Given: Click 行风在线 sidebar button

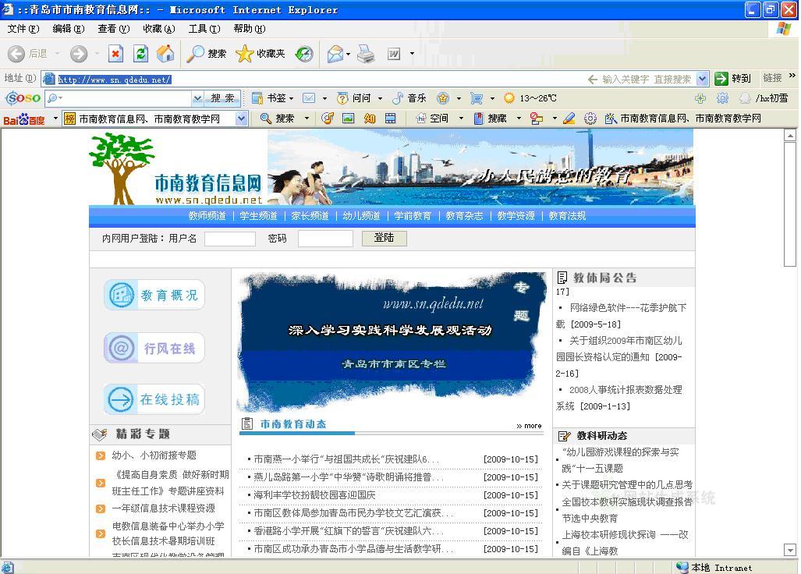Looking at the screenshot, I should (154, 349).
